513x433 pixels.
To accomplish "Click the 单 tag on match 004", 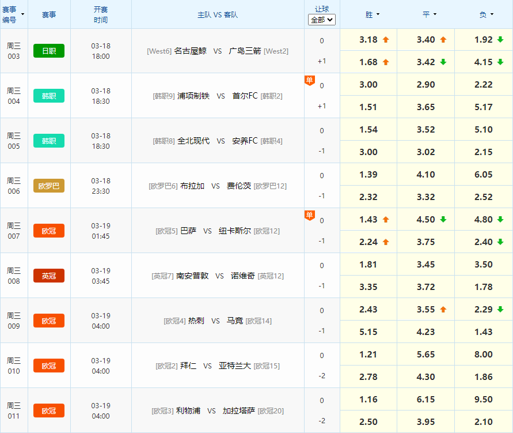I will [x=310, y=80].
